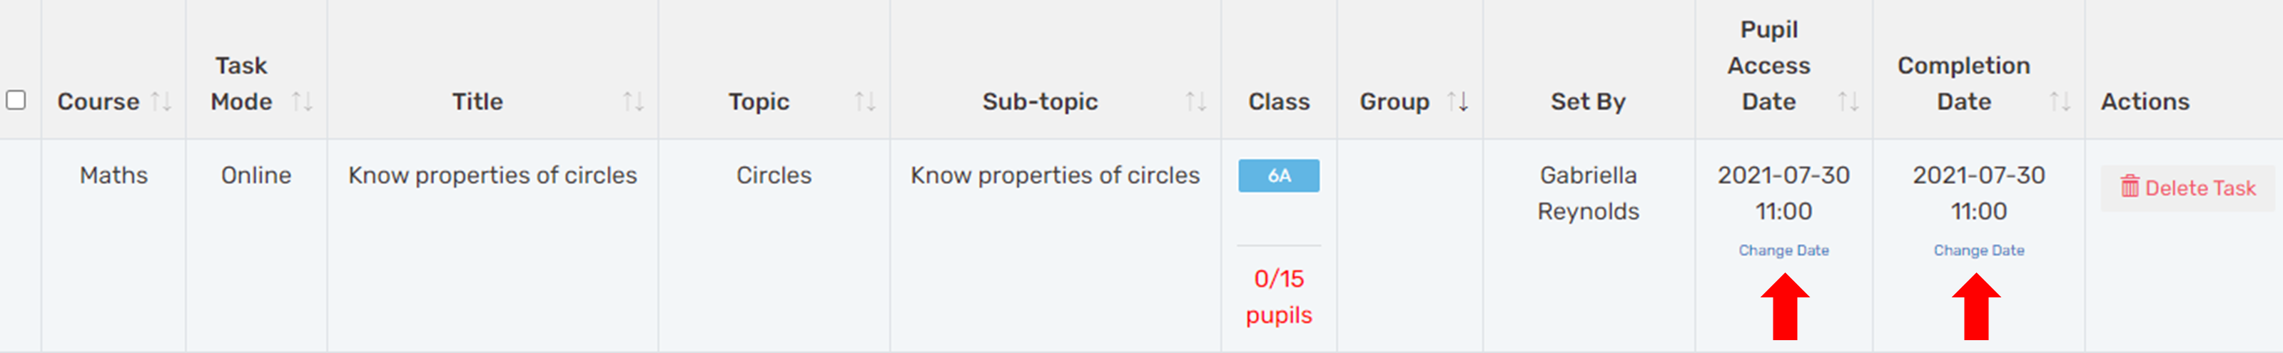Click the Set By column header
Image resolution: width=2283 pixels, height=353 pixels.
[1588, 102]
